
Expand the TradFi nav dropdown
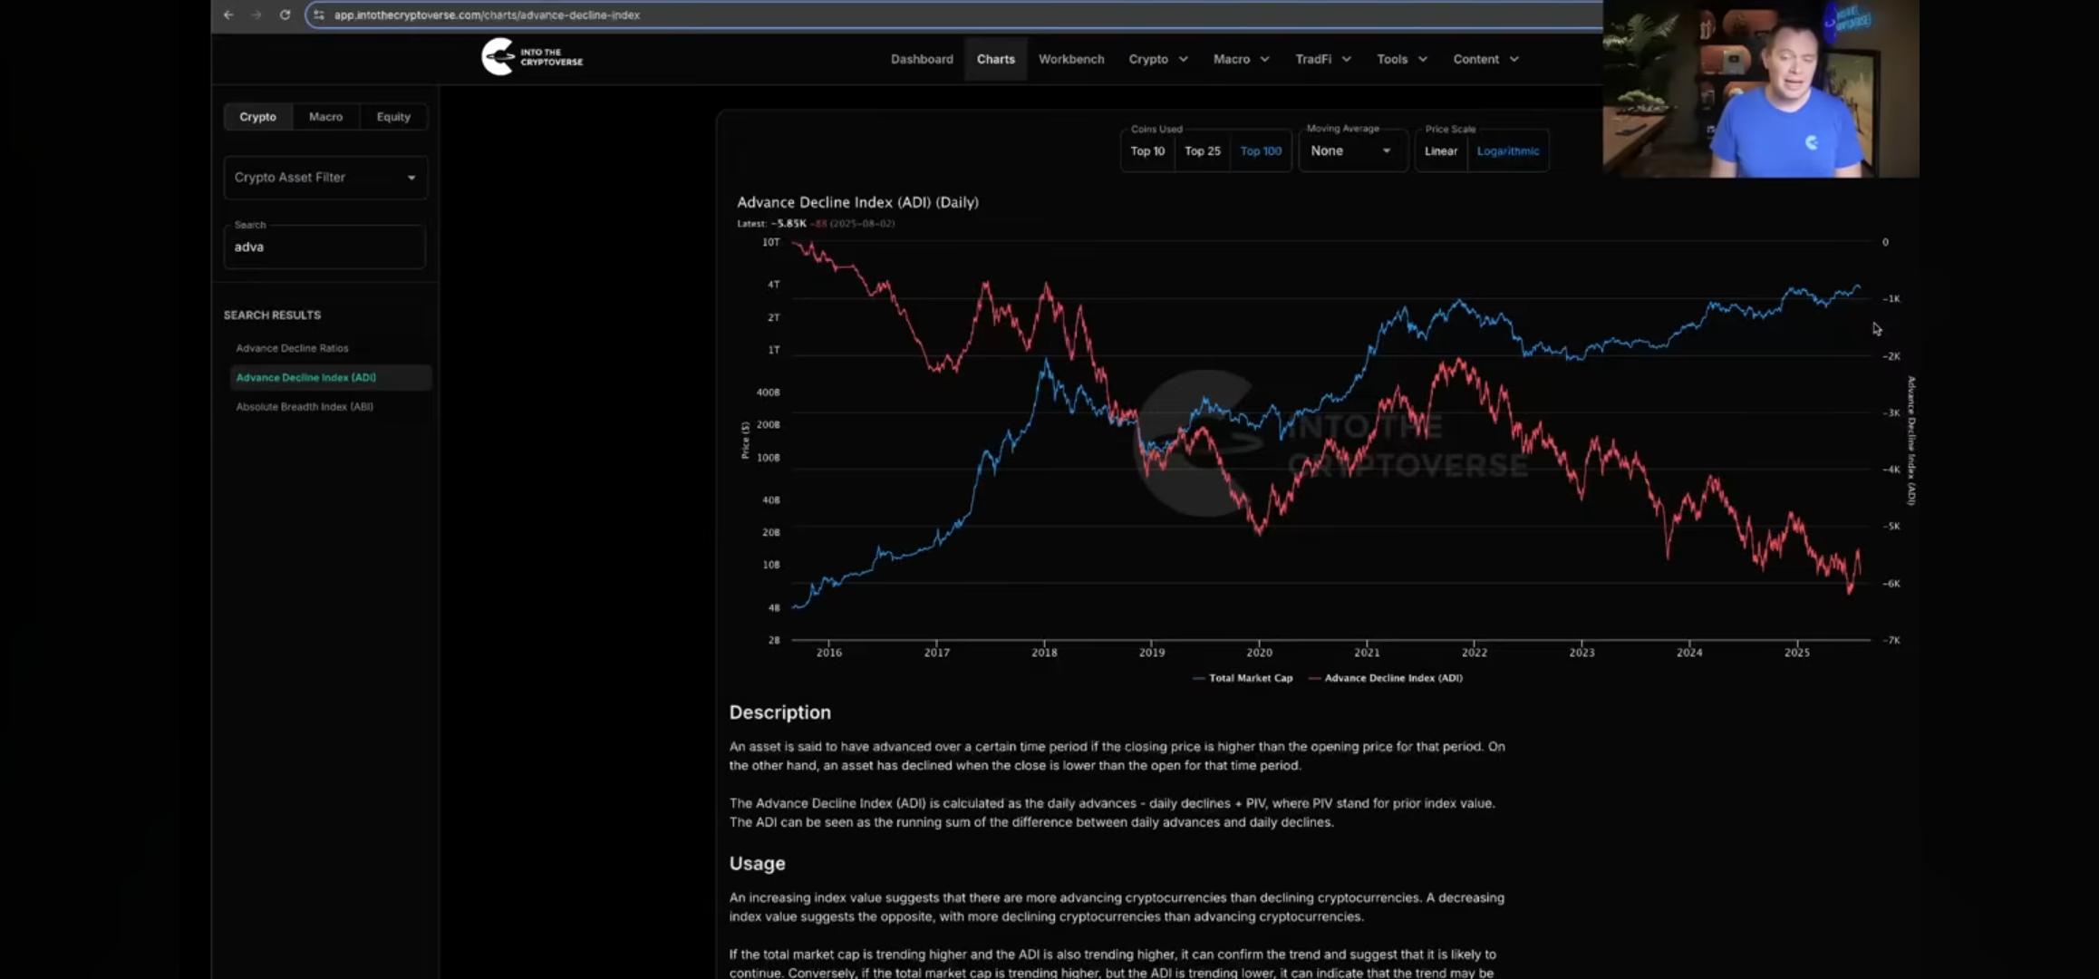pos(1322,59)
